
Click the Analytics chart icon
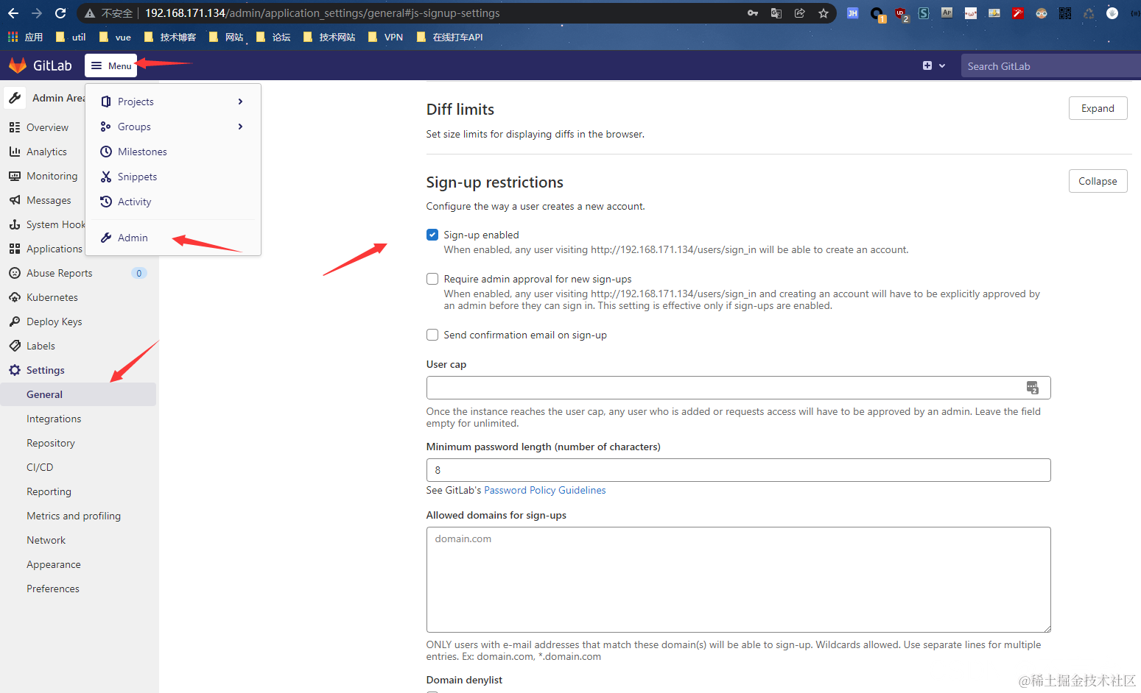click(x=15, y=152)
